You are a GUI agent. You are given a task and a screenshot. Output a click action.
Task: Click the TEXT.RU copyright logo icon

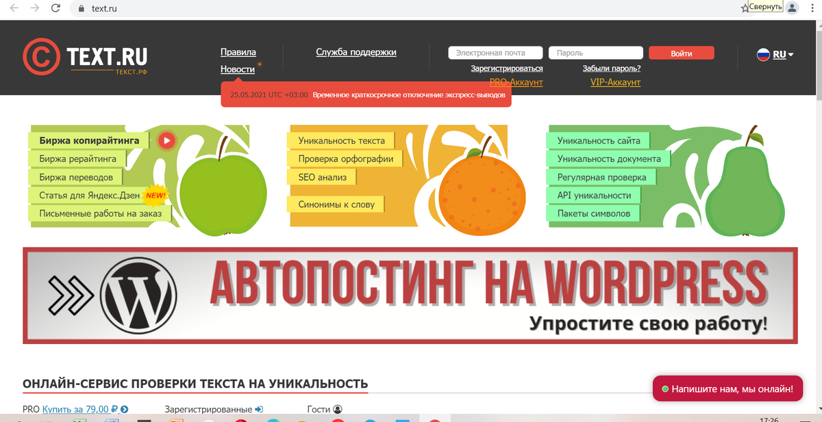42,56
